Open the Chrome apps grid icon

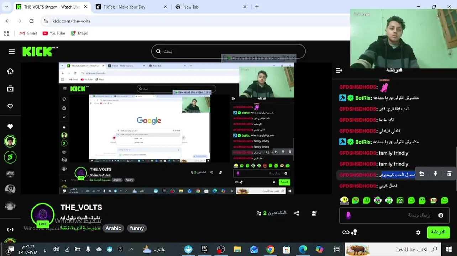[6, 33]
